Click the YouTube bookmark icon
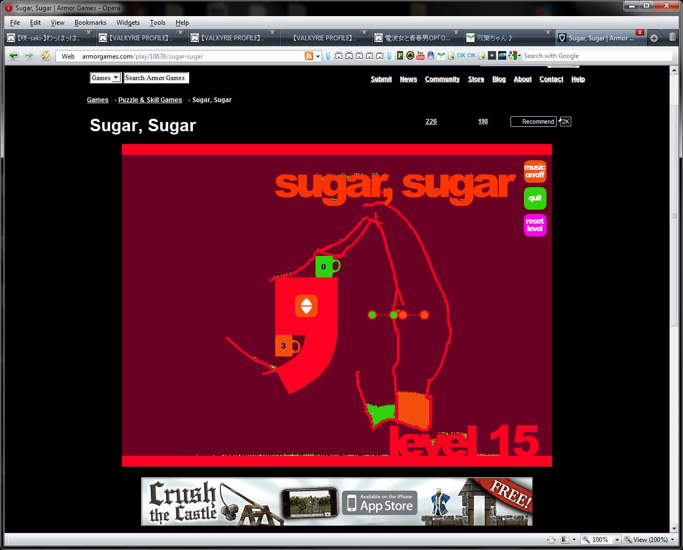 (420, 55)
